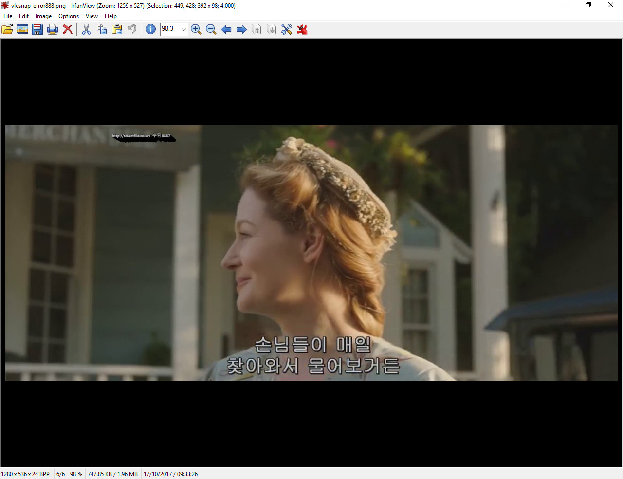Click the 1280 x 536 x 24 BPP status
The image size is (623, 479).
click(25, 474)
